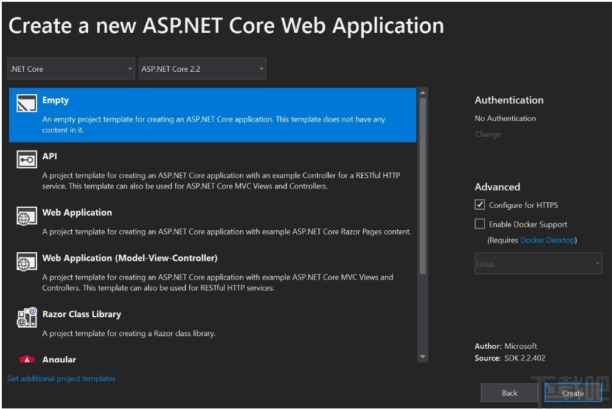The image size is (612, 409).
Task: Open Get additional project templates link
Action: pyautogui.click(x=61, y=379)
